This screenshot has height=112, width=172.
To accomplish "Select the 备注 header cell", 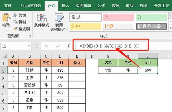I will (x=77, y=63).
